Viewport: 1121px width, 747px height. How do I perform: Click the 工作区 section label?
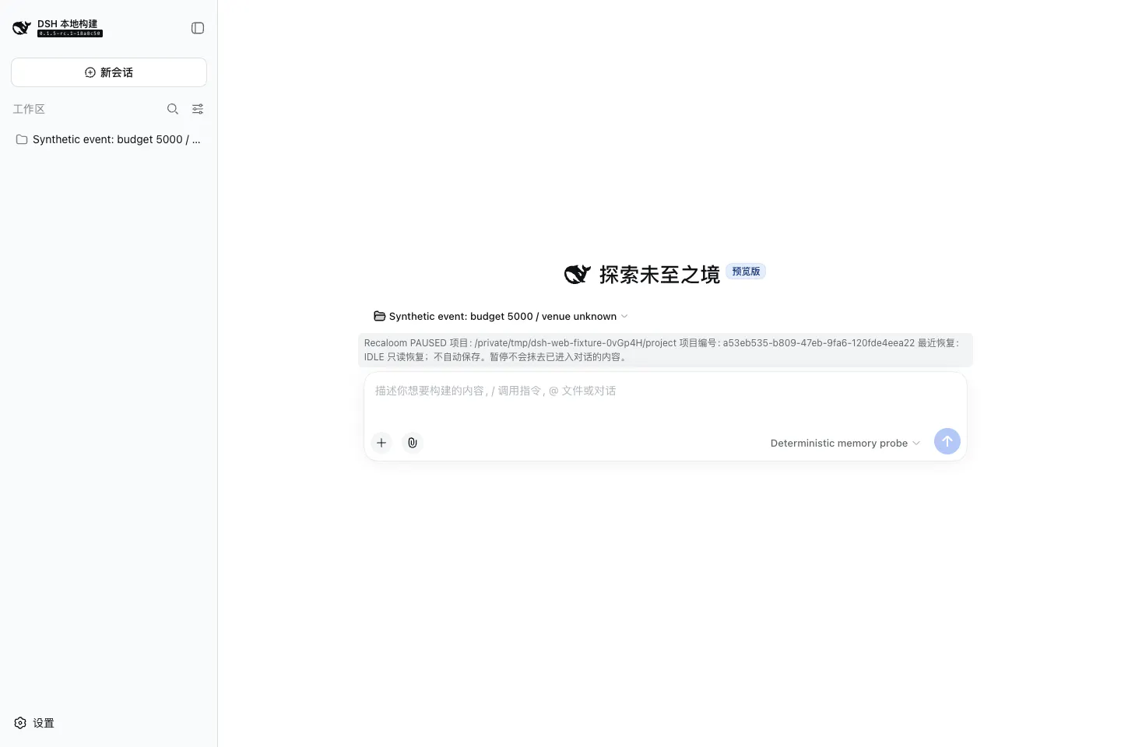(x=29, y=109)
